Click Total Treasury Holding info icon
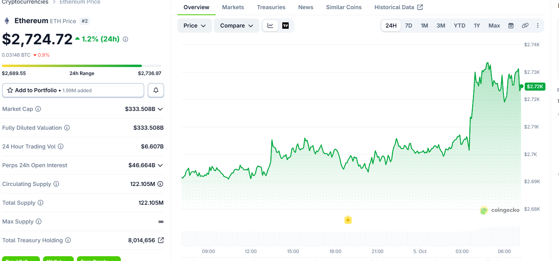This screenshot has width=559, height=261. (x=68, y=240)
